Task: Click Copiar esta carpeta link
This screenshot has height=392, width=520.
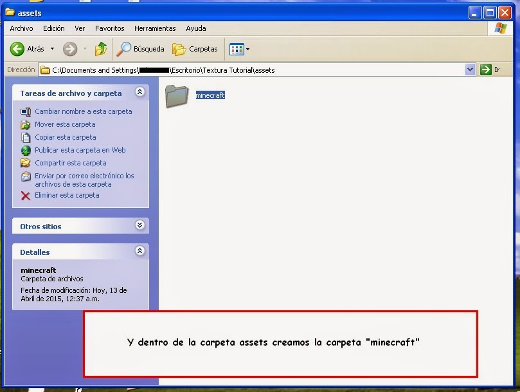Action: point(66,137)
